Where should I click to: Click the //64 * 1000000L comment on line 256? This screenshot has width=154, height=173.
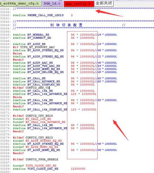(x=105, y=66)
